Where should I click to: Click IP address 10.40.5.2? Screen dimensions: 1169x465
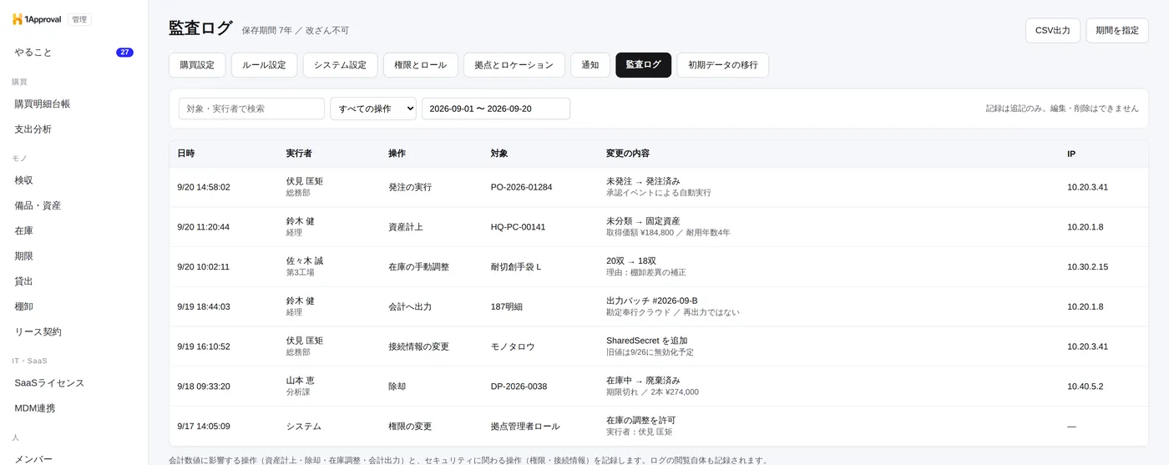click(1085, 387)
